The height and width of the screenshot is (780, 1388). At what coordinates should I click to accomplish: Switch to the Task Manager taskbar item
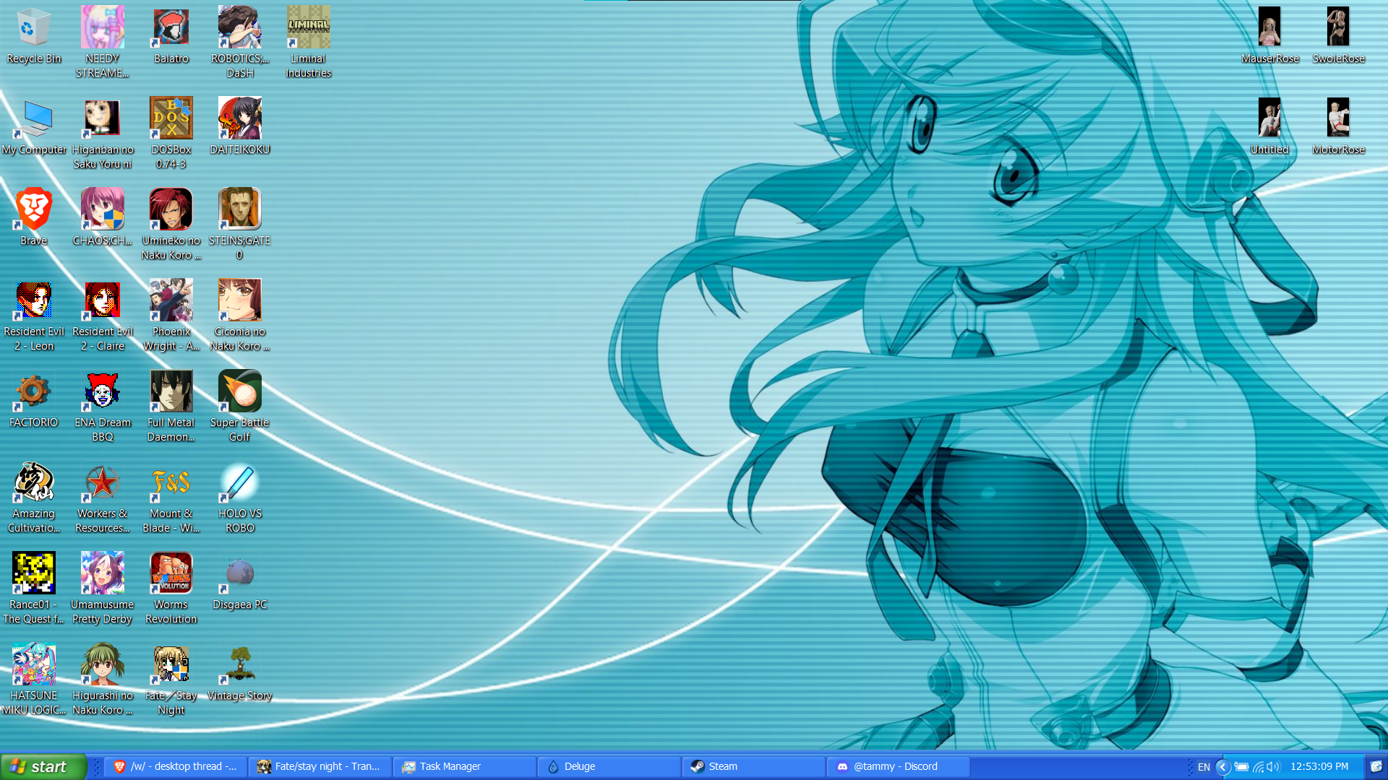(x=464, y=767)
